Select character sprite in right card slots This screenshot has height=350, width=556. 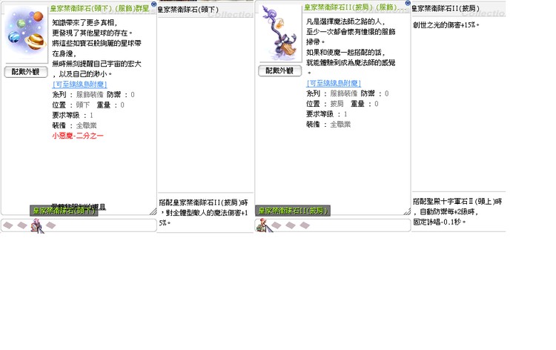tap(262, 225)
